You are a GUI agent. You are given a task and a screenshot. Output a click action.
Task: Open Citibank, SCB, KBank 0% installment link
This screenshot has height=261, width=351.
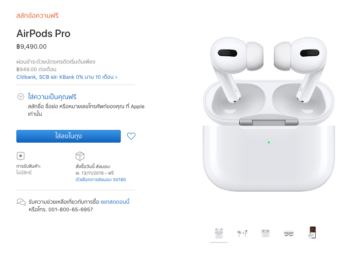pos(67,77)
